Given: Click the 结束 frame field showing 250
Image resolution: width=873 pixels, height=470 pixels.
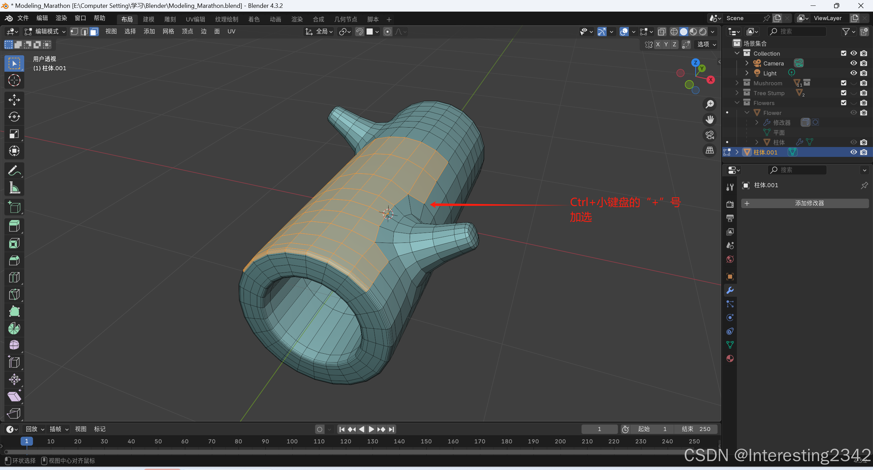Looking at the screenshot, I should [x=696, y=429].
